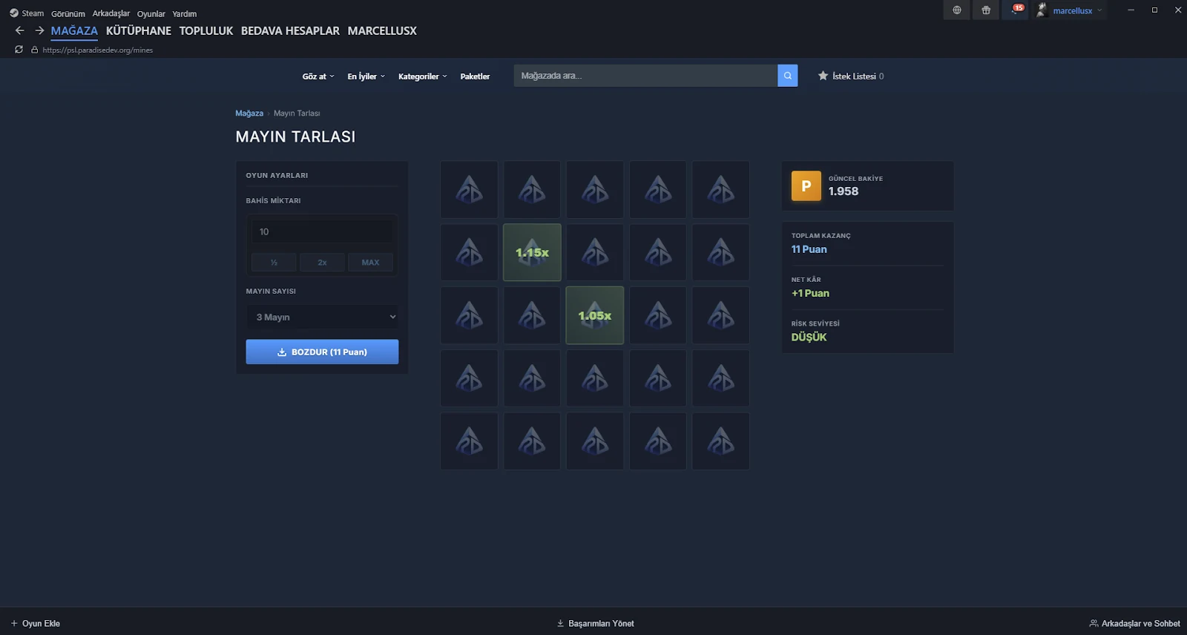Open the 3 Mayın mine count dropdown
Image resolution: width=1187 pixels, height=635 pixels.
322,317
